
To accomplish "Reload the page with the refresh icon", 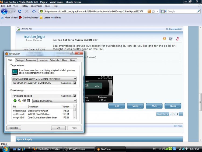I will point(20,11).
